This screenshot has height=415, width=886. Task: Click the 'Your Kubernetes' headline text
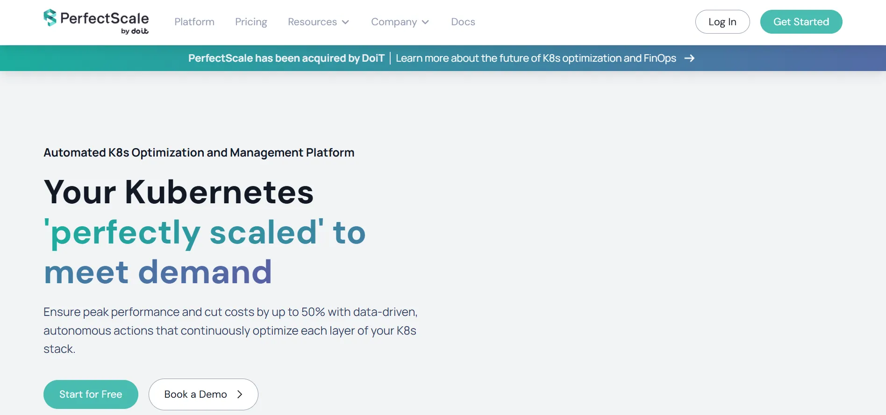pos(179,192)
